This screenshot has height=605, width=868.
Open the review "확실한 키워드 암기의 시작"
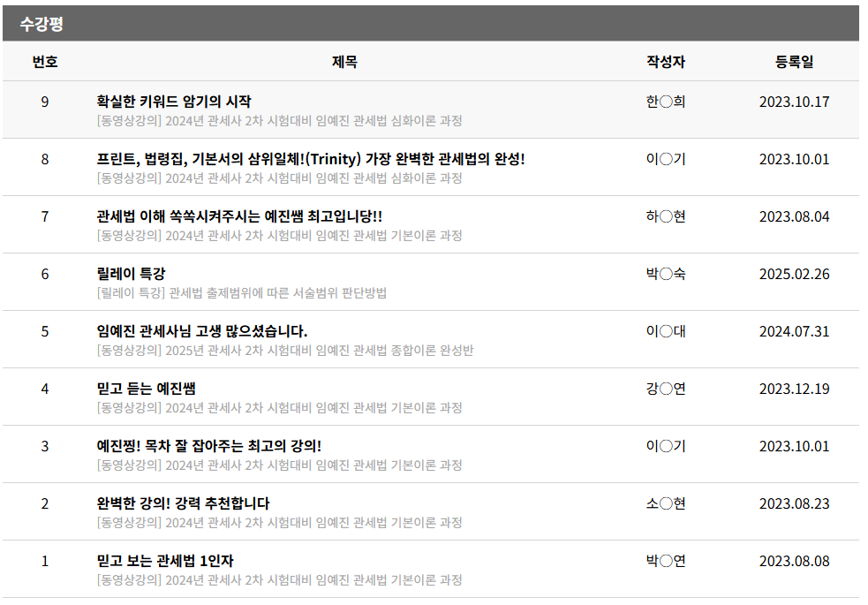[174, 102]
